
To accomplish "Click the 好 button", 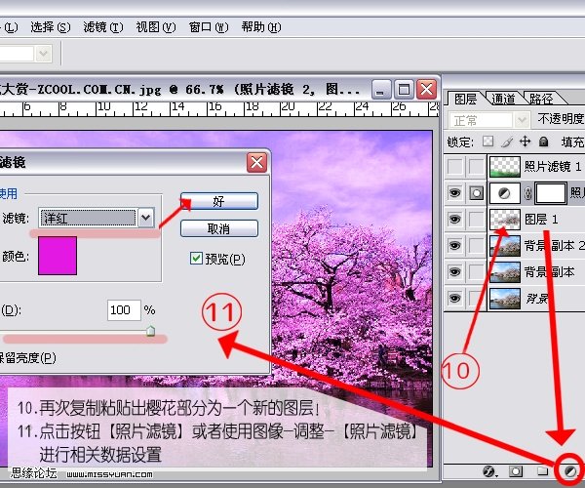I will (219, 201).
